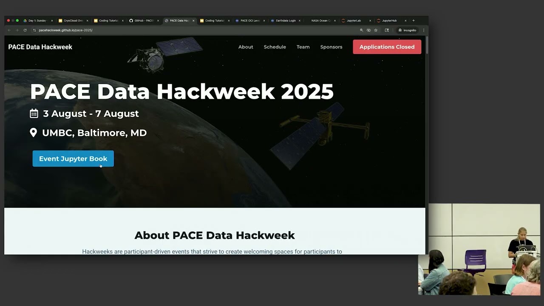The height and width of the screenshot is (306, 544).
Task: Switch to the GitHub - PACE tab
Action: [143, 20]
